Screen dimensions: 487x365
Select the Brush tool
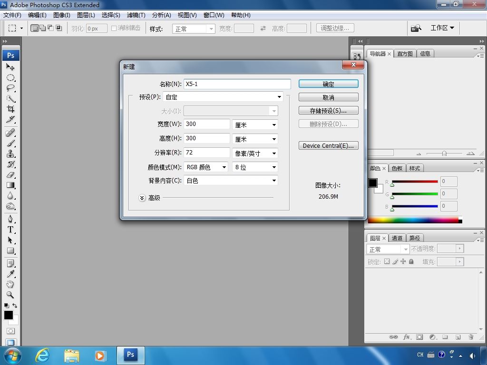click(x=10, y=144)
